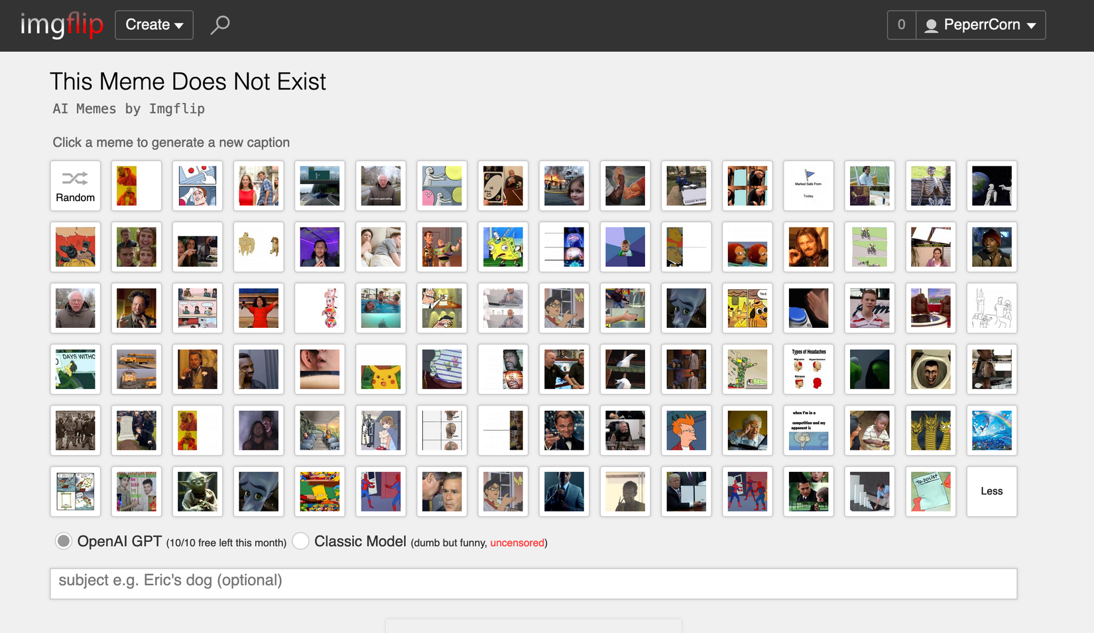1094x633 pixels.
Task: Open the Create dropdown menu
Action: tap(154, 25)
